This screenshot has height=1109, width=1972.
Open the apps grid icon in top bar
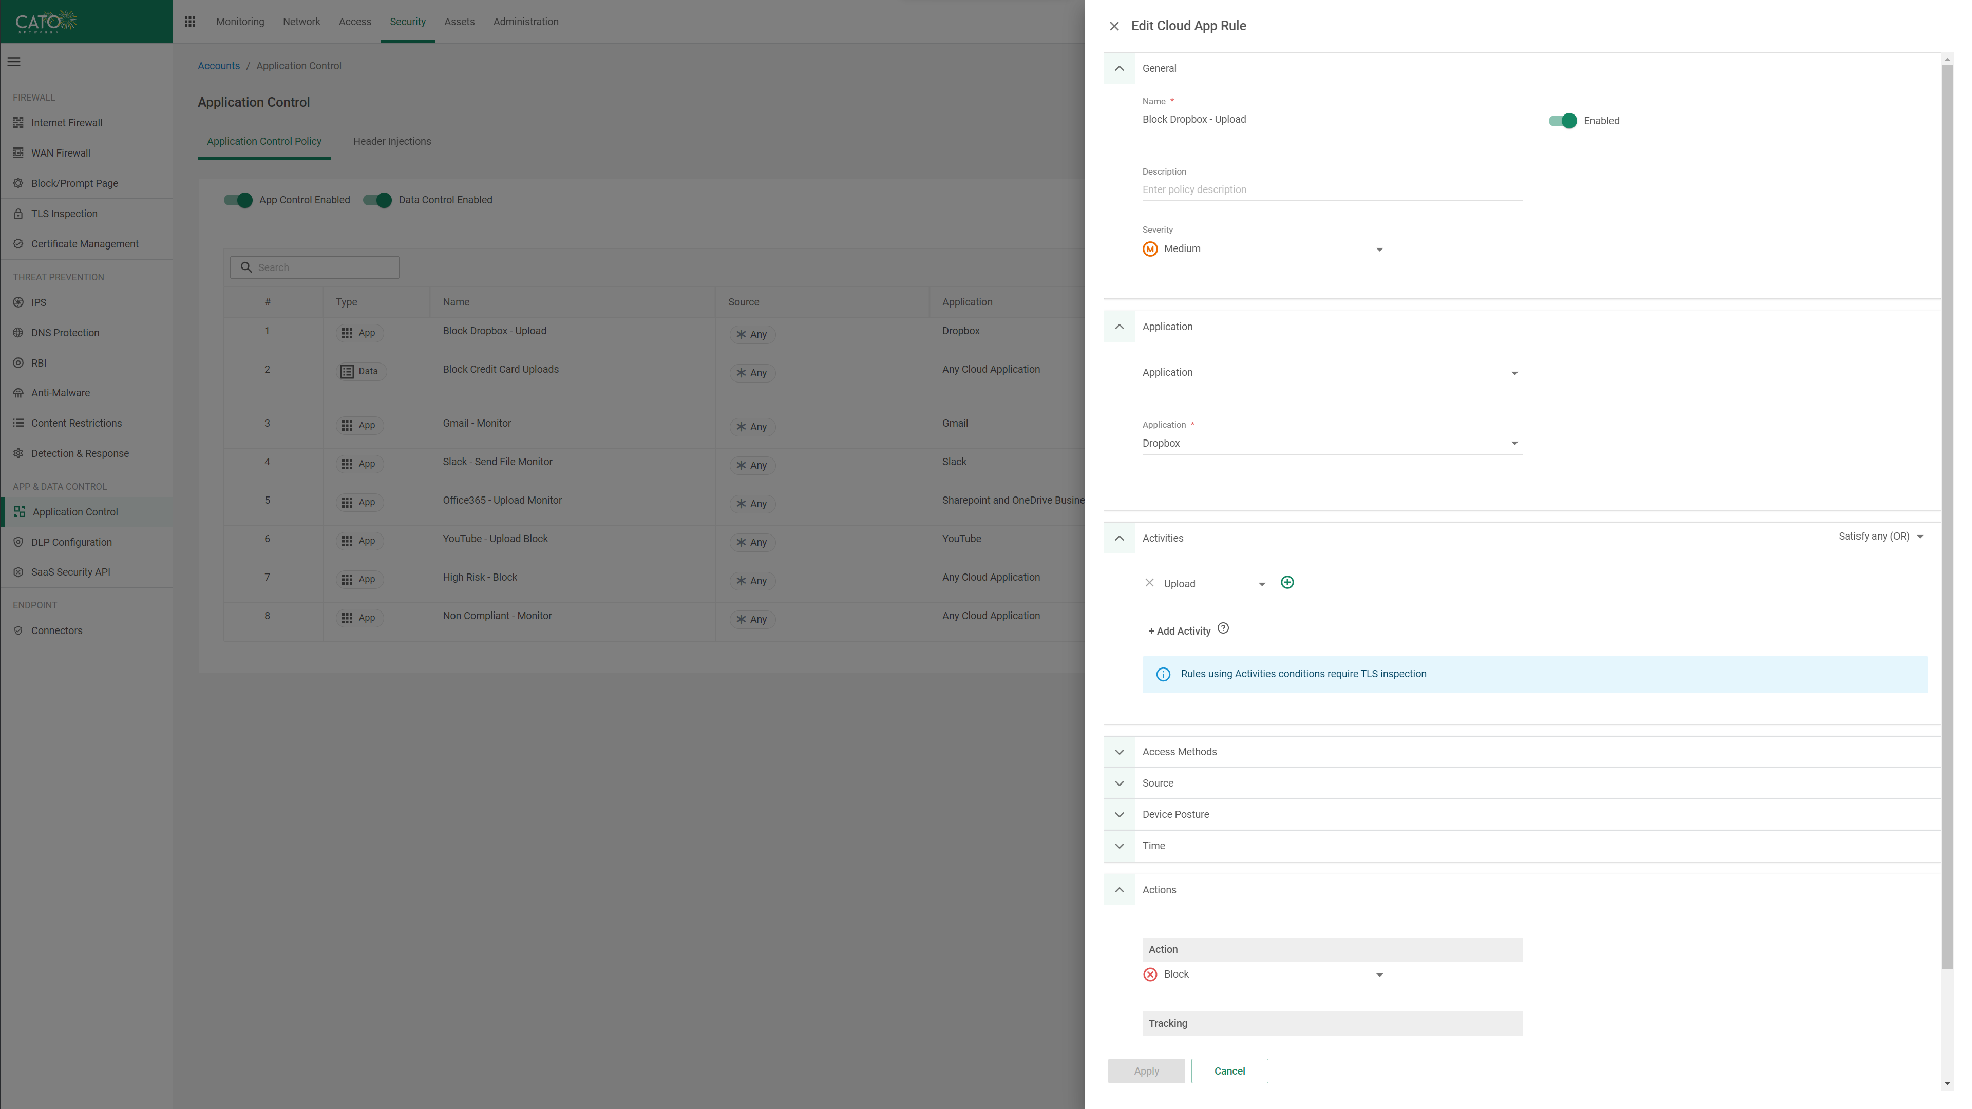[x=190, y=22]
